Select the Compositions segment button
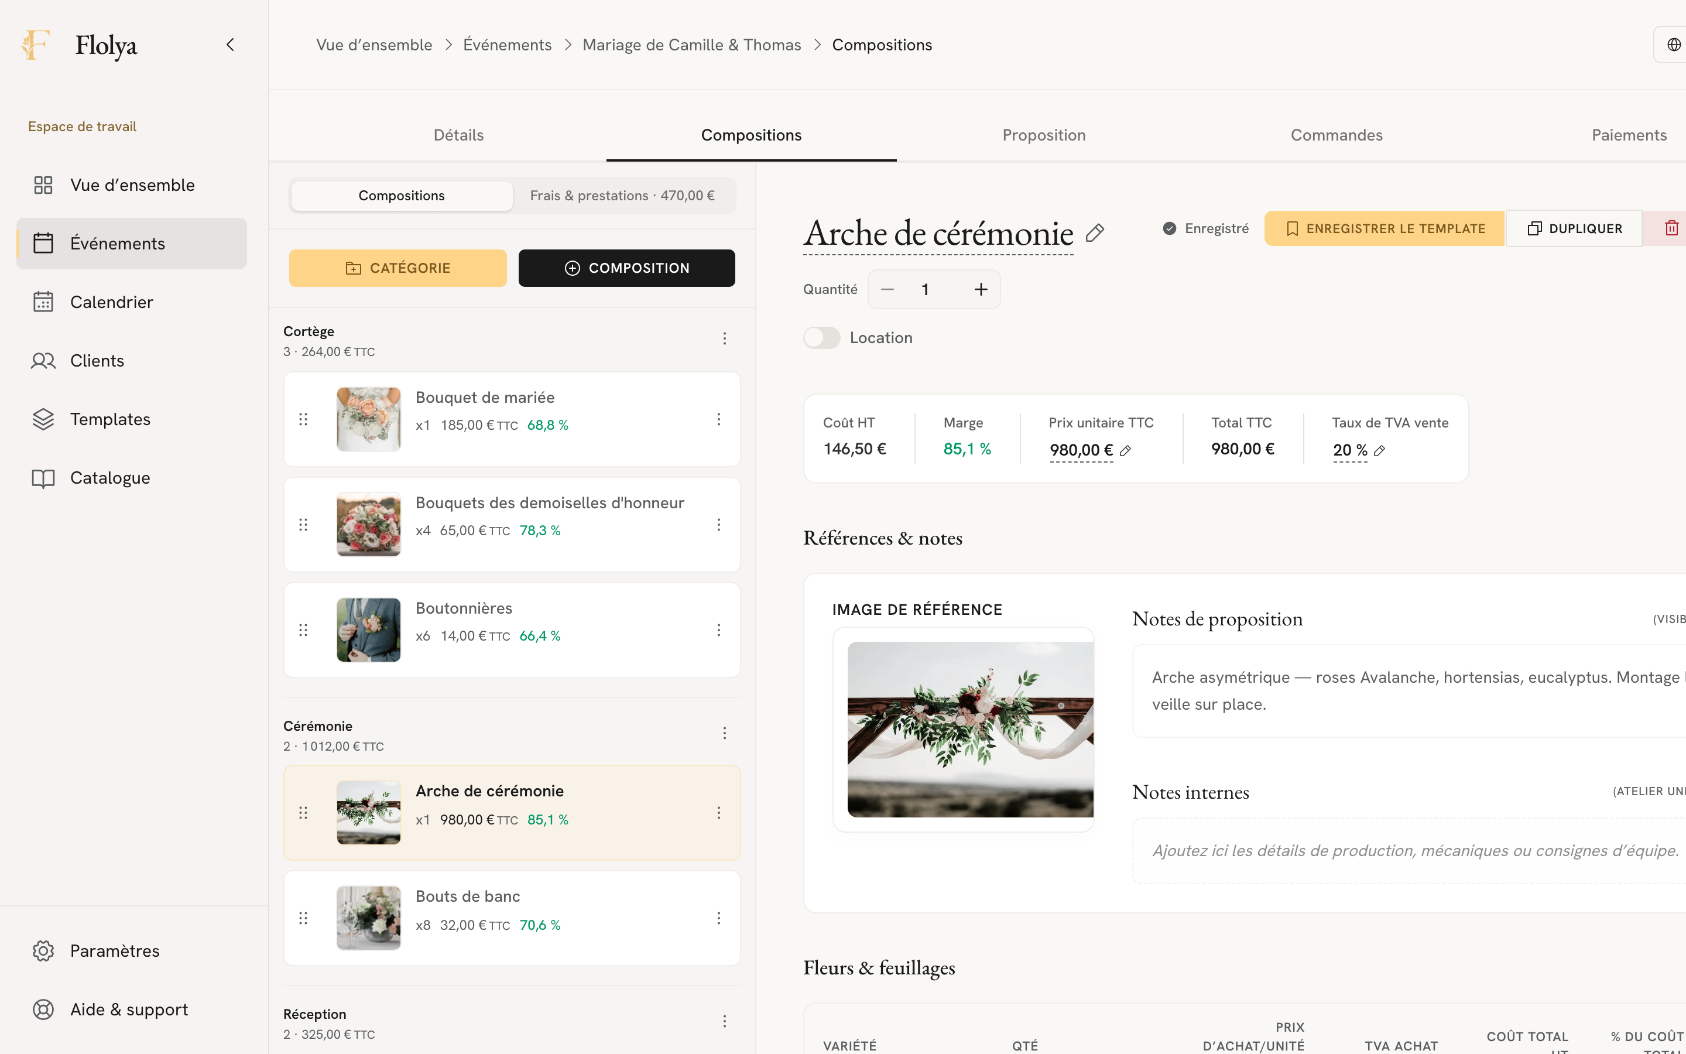1686x1054 pixels. pyautogui.click(x=401, y=196)
